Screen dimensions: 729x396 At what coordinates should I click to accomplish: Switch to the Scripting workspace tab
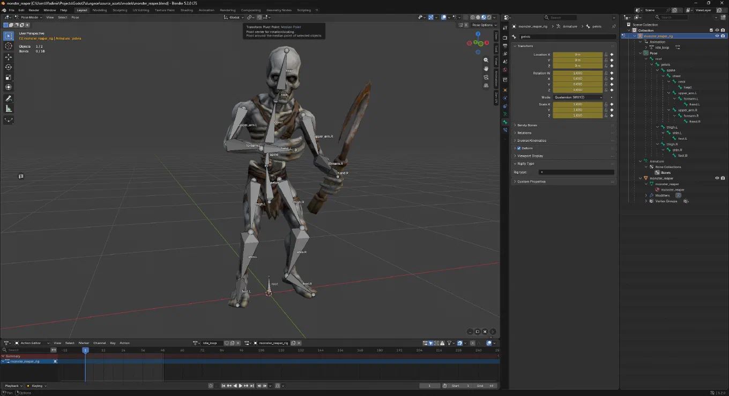click(304, 10)
